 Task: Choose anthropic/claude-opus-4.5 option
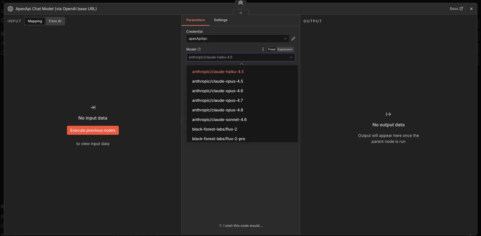click(x=242, y=81)
